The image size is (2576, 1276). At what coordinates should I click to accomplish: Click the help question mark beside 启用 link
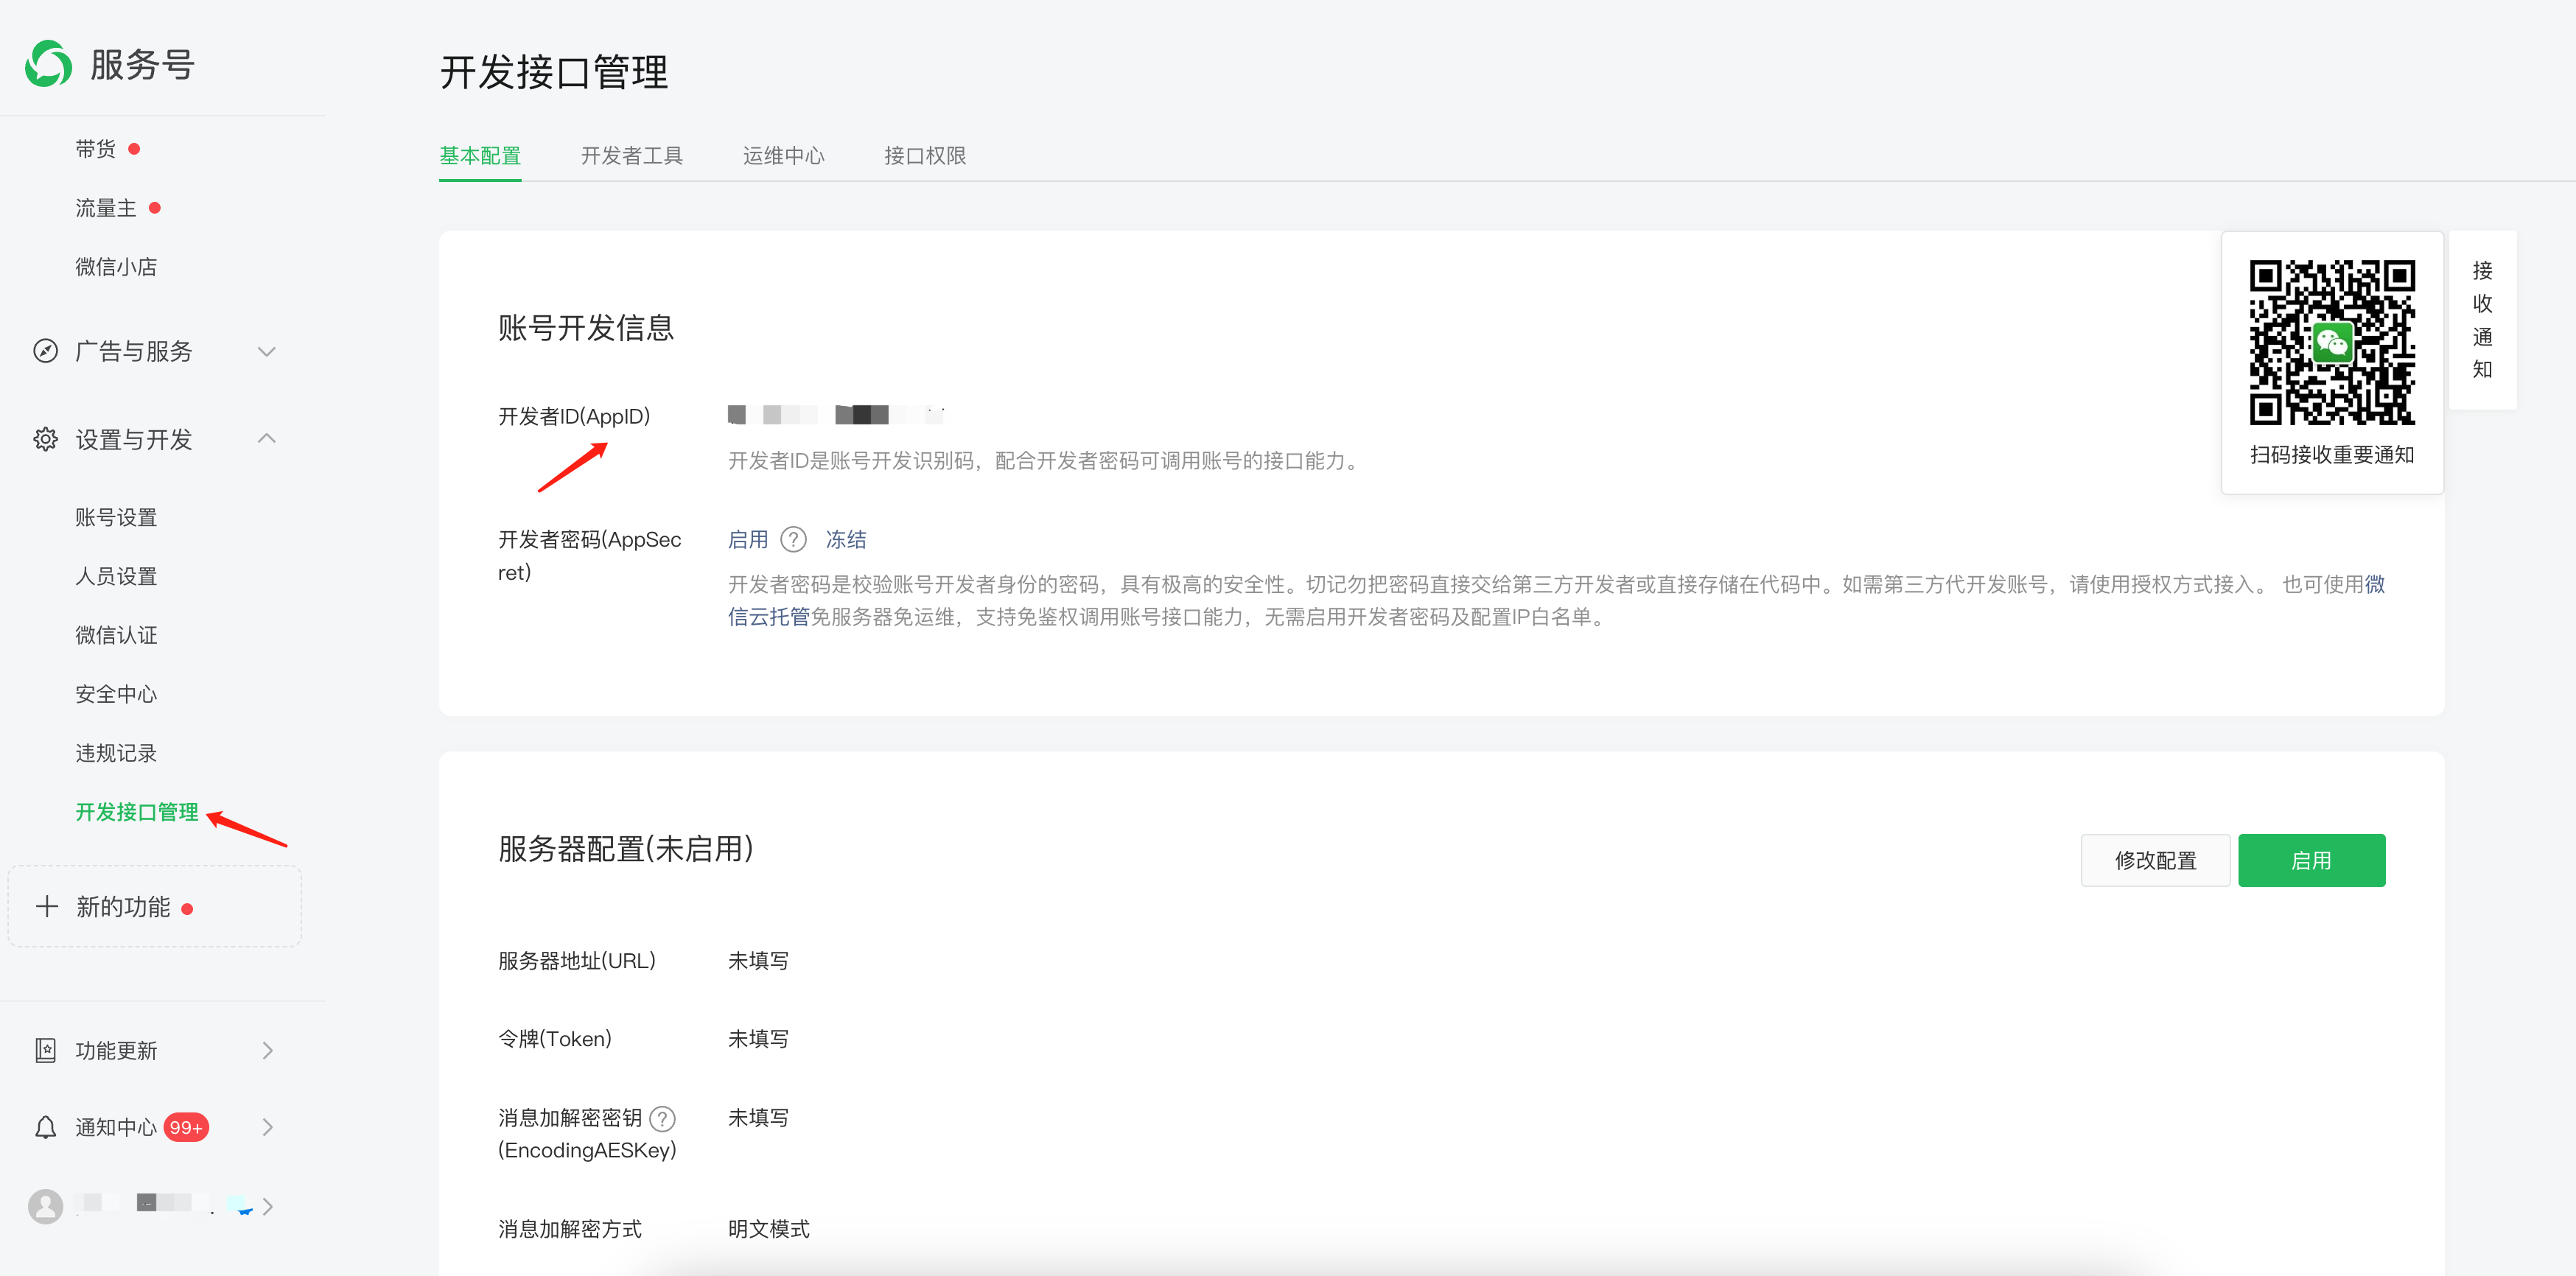click(x=793, y=540)
